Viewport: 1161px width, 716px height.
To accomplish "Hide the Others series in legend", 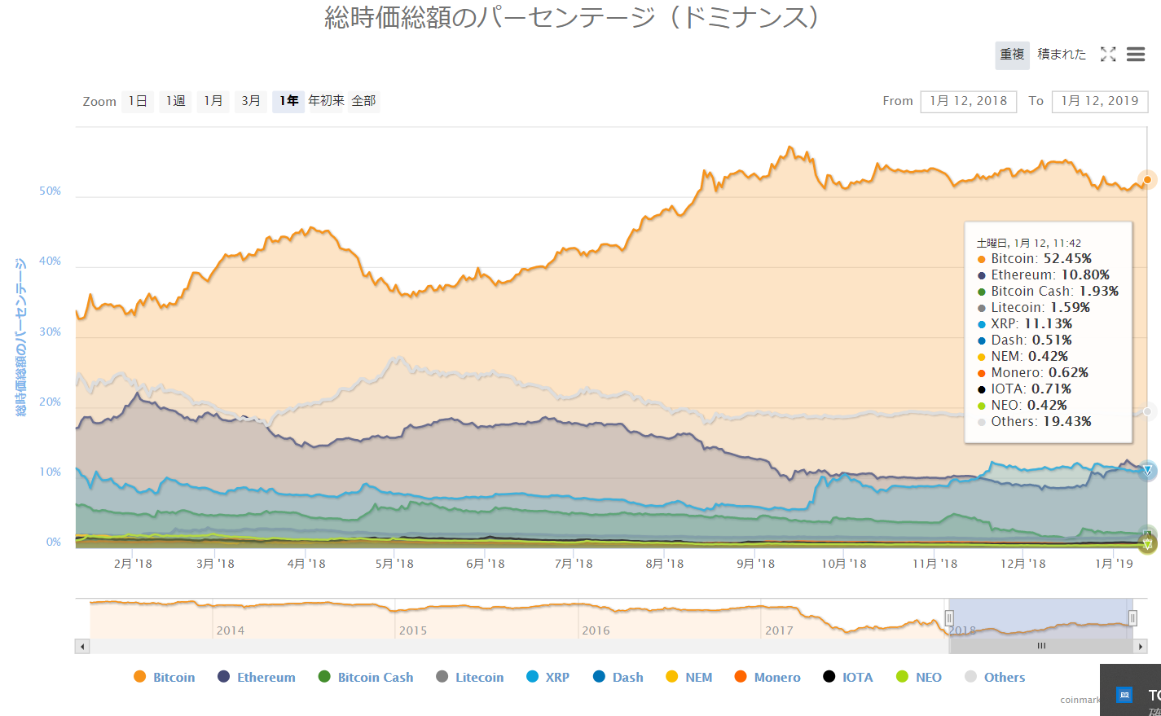I will [995, 677].
